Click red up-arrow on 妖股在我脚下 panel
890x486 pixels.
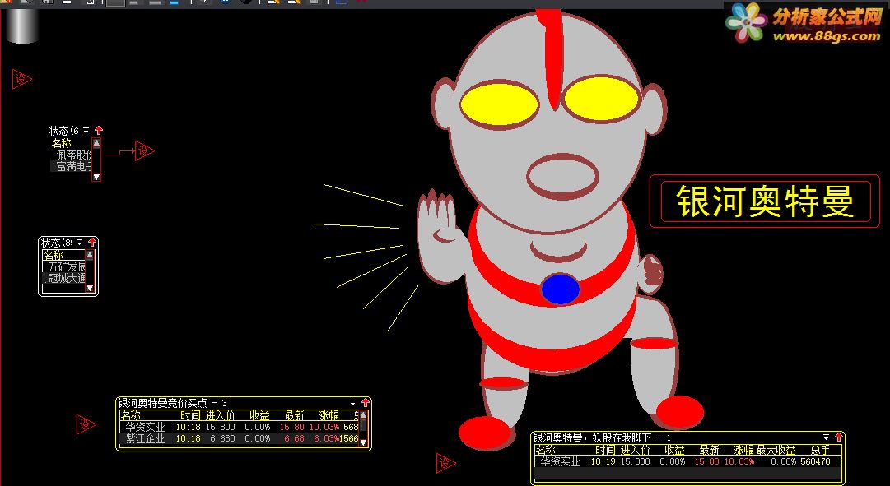[x=838, y=437]
